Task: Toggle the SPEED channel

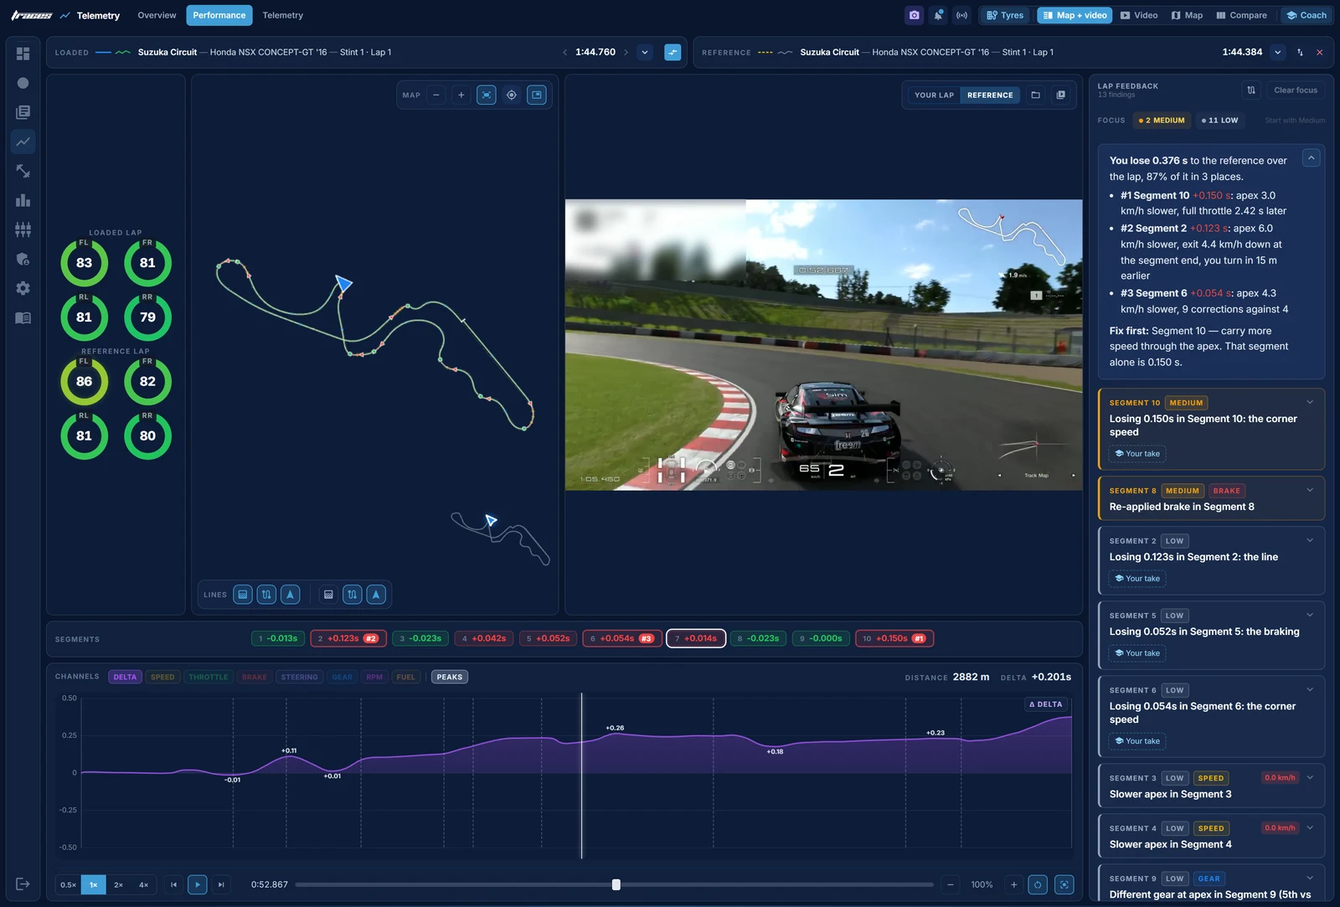Action: coord(162,677)
